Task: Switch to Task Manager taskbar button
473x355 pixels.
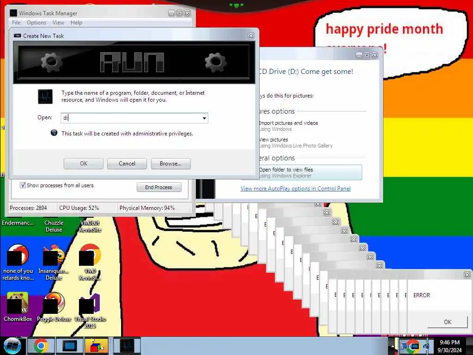Action: (x=127, y=346)
